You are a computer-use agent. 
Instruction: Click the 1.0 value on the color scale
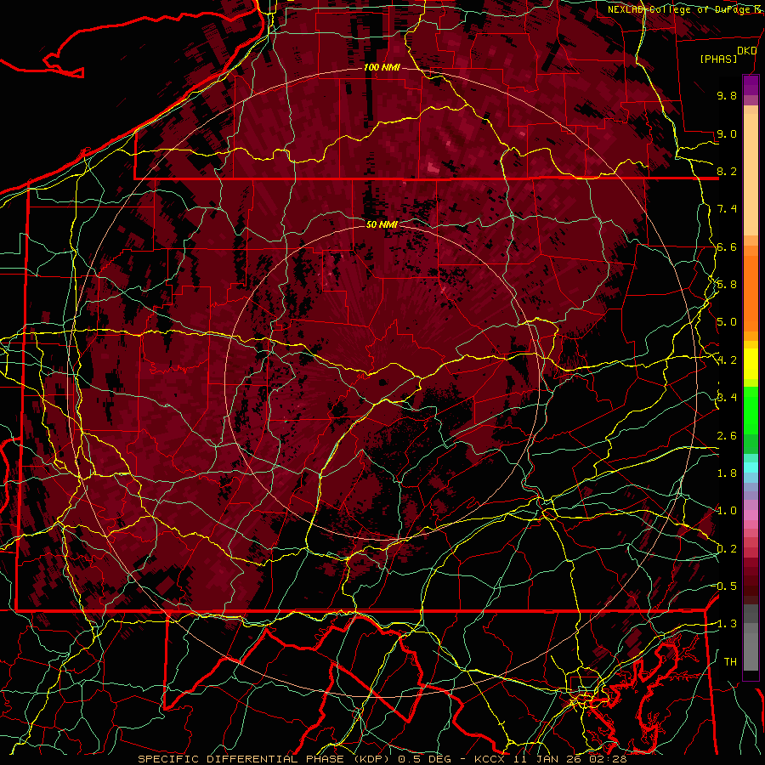coord(727,511)
